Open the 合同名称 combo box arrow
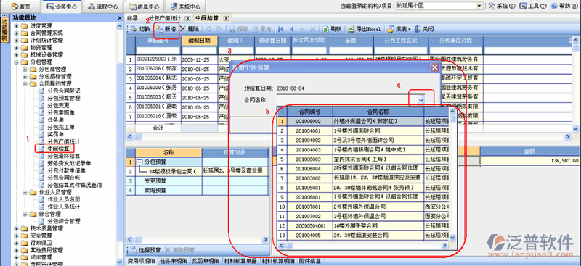This screenshot has height=266, width=581. click(421, 99)
